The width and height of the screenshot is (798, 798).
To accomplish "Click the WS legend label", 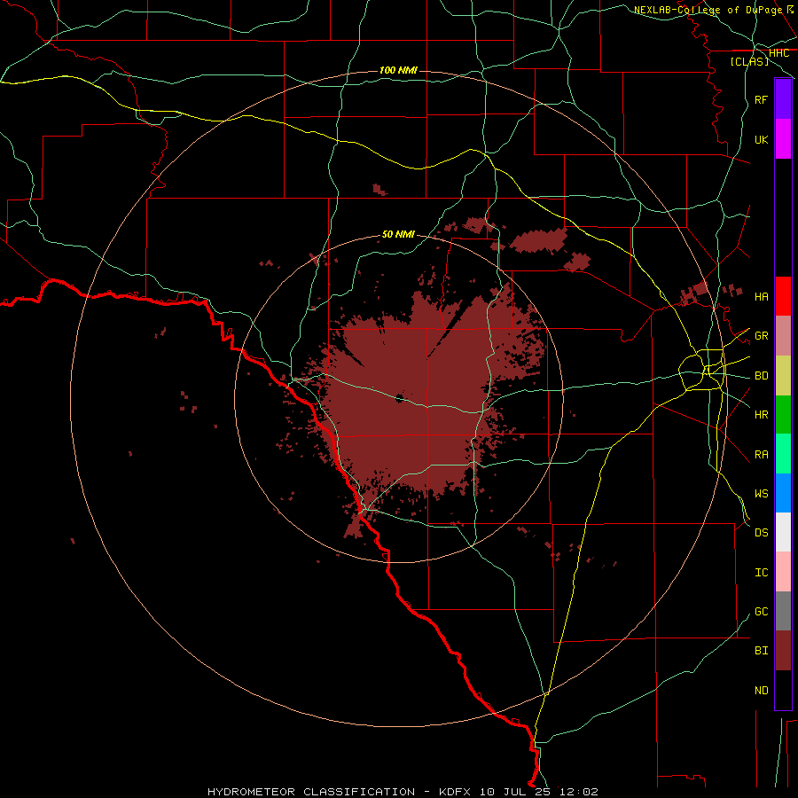I will click(761, 494).
